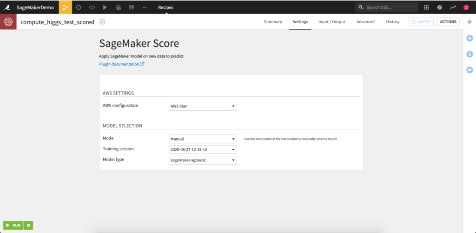Open the help question mark icon
476x233 pixels.
[439, 7]
